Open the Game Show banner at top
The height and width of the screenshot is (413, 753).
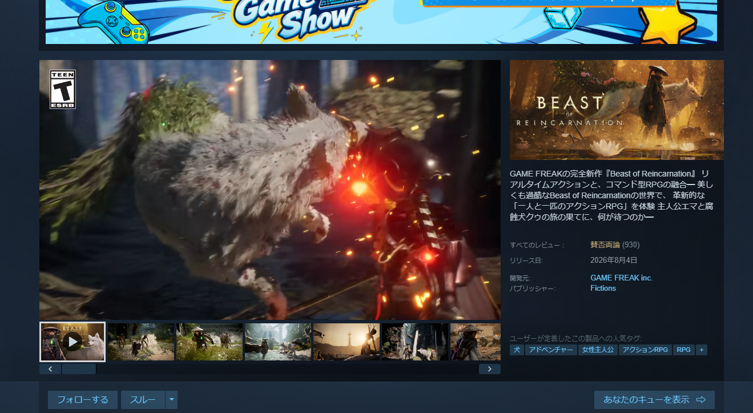point(381,22)
